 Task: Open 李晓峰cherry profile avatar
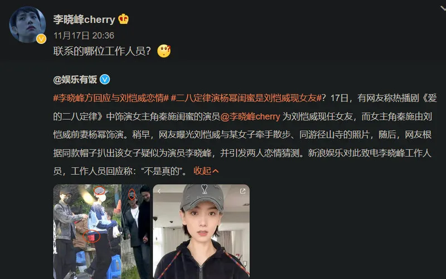point(27,25)
